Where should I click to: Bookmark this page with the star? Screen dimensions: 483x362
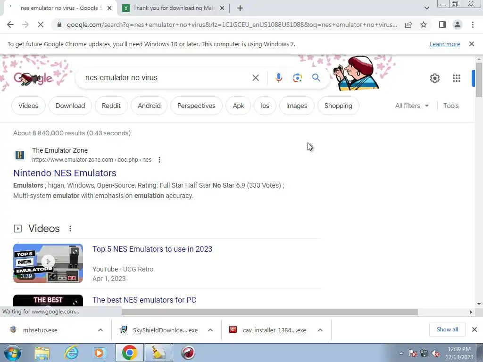(x=424, y=25)
